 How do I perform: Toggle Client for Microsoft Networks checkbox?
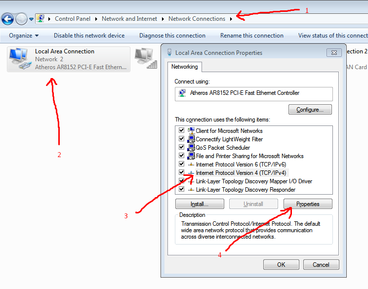[x=181, y=130]
